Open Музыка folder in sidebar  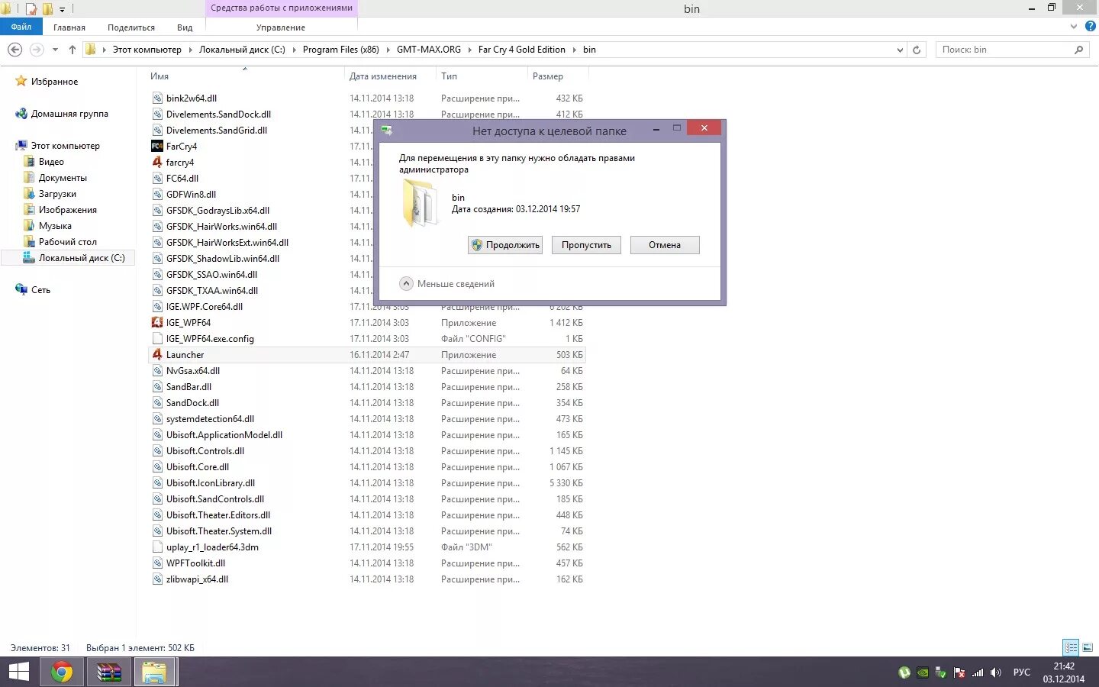click(x=55, y=226)
